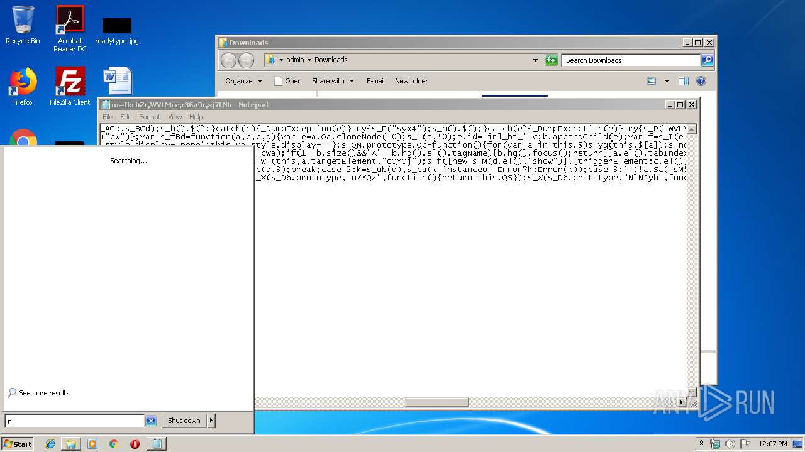Image resolution: width=805 pixels, height=452 pixels.
Task: Click the taskbar clock showing 12:07 PM
Action: tap(772, 444)
